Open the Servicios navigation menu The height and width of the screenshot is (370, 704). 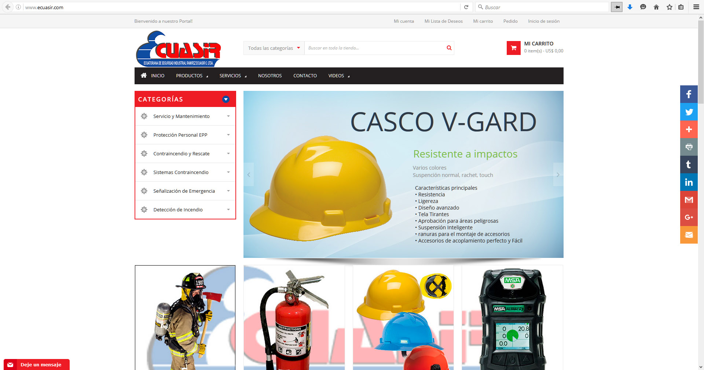(x=233, y=76)
